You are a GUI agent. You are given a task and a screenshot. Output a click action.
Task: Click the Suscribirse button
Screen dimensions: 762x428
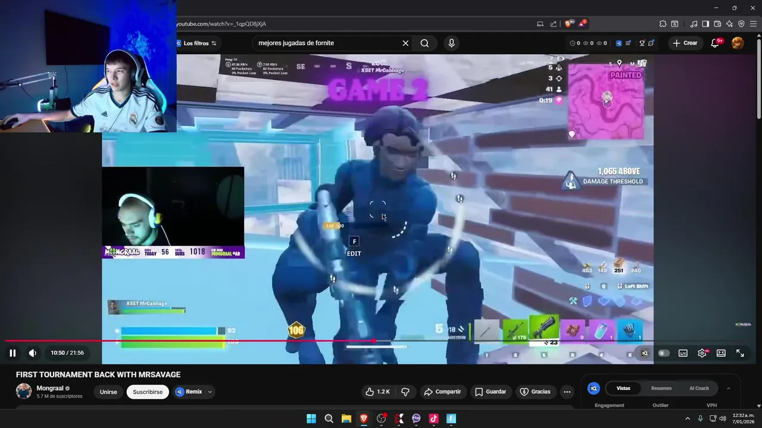148,392
